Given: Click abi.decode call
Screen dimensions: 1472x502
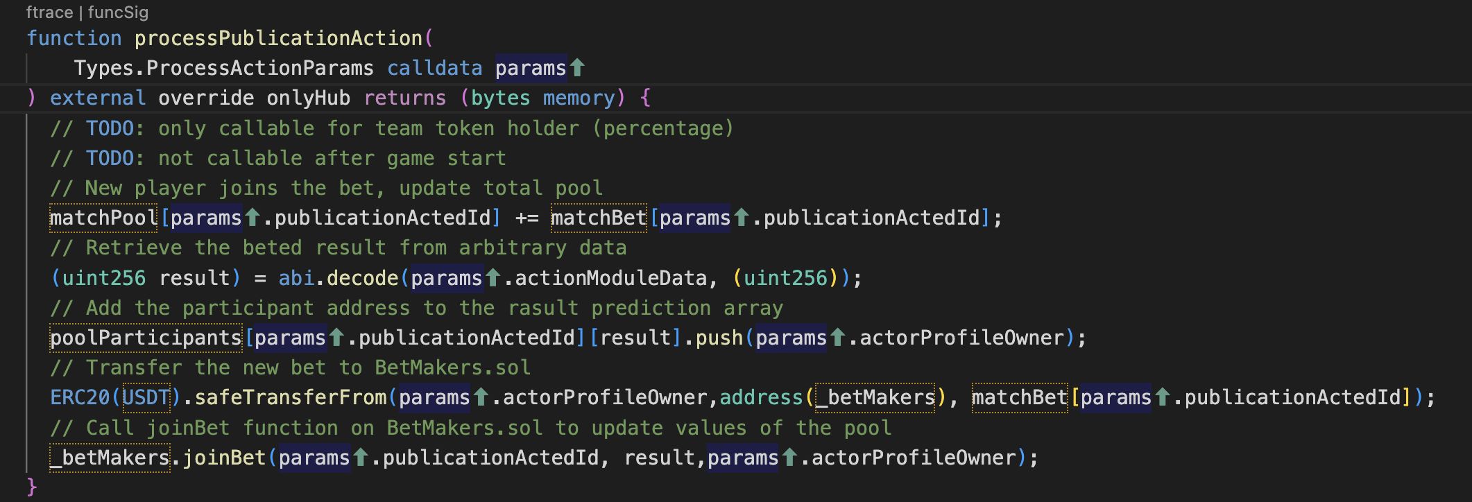Looking at the screenshot, I should (338, 278).
